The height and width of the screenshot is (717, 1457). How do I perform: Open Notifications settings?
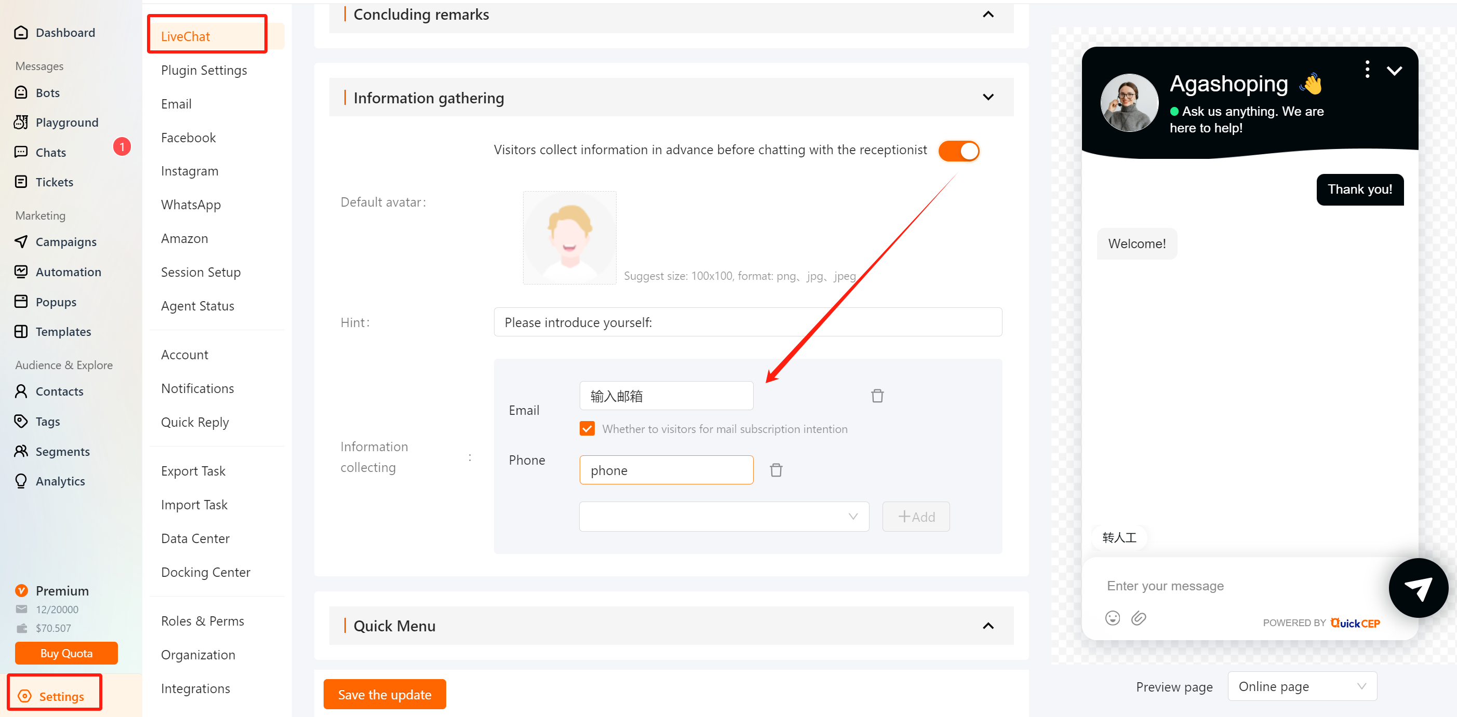[x=197, y=388]
